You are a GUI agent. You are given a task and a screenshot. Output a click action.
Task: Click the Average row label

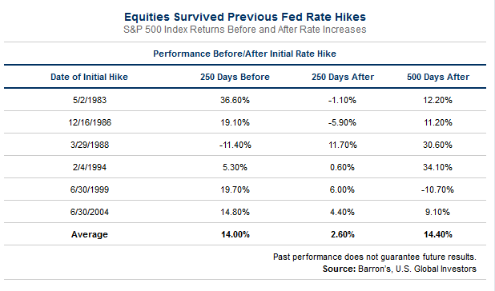click(90, 234)
